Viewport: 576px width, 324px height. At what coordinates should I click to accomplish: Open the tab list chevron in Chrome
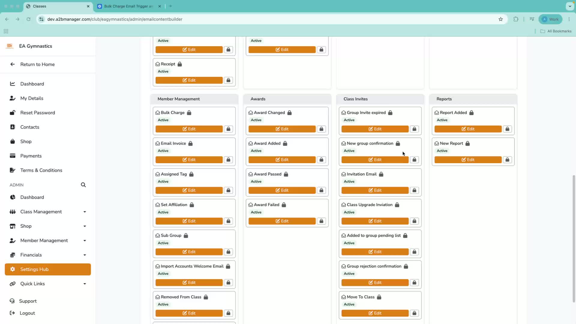[x=570, y=6]
